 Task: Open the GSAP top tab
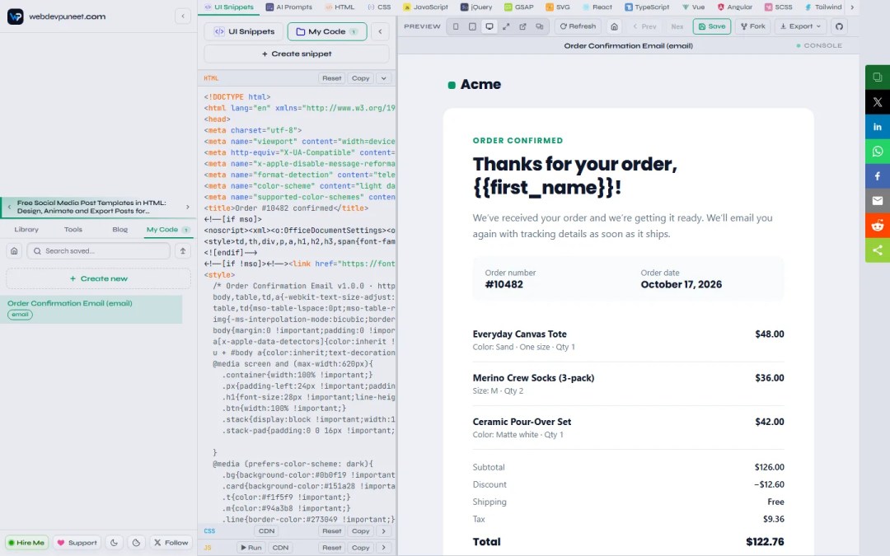click(519, 7)
